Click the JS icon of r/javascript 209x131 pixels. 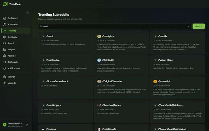(x=155, y=81)
